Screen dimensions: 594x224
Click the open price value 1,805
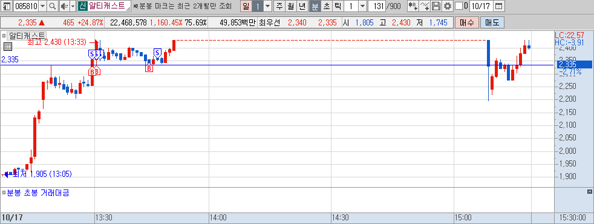pyautogui.click(x=364, y=23)
